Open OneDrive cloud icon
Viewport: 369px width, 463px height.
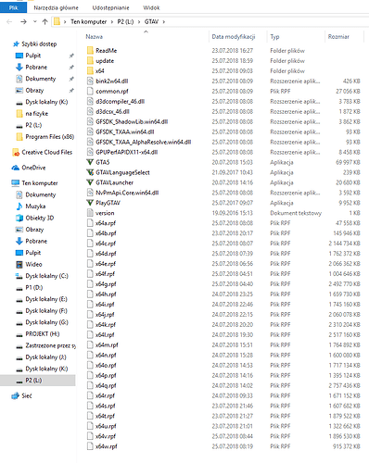click(x=16, y=168)
